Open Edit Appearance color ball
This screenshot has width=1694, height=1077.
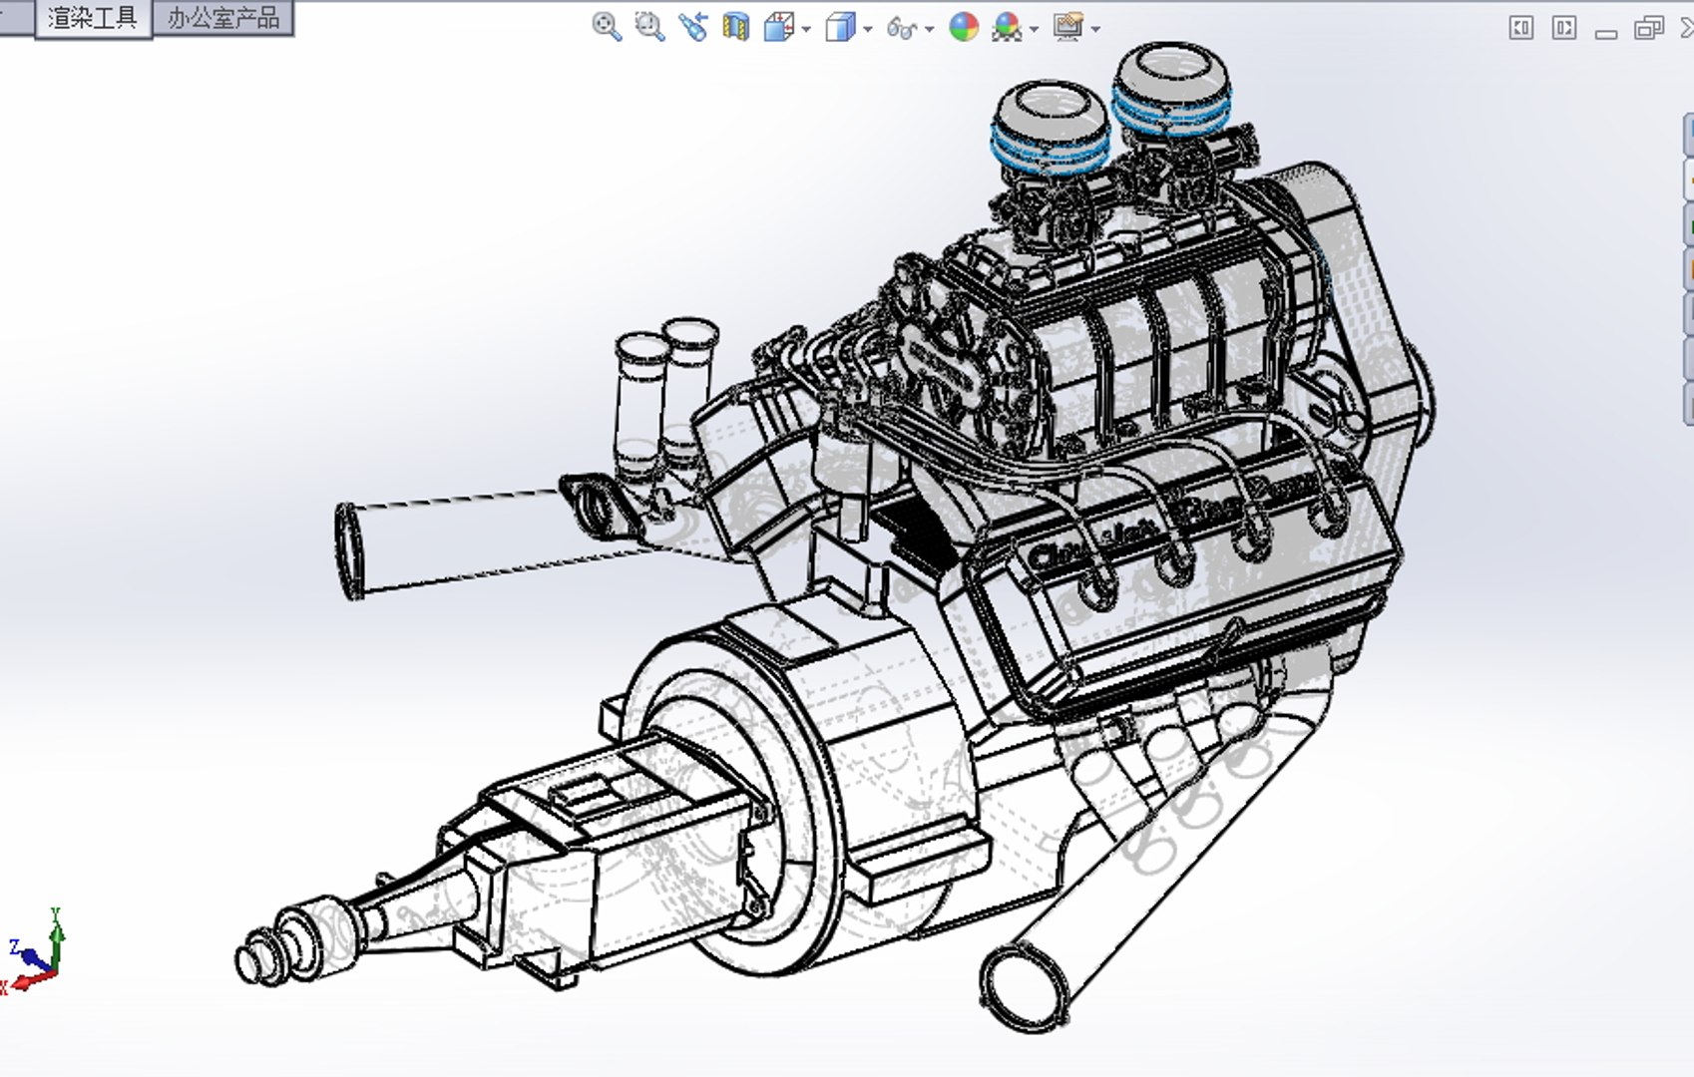(x=963, y=27)
